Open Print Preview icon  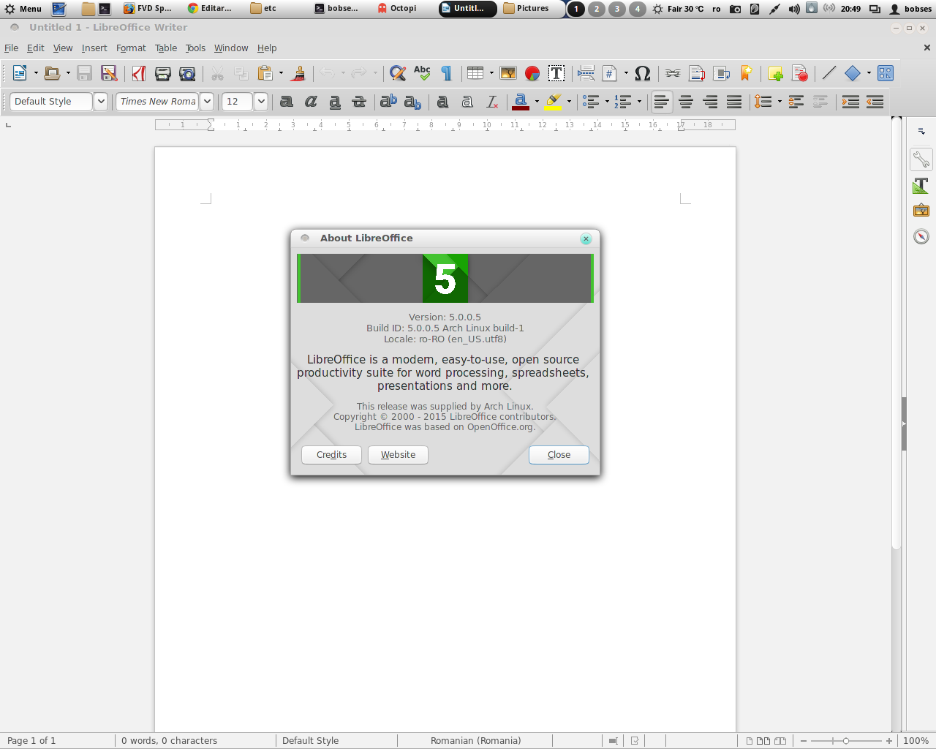coord(187,73)
